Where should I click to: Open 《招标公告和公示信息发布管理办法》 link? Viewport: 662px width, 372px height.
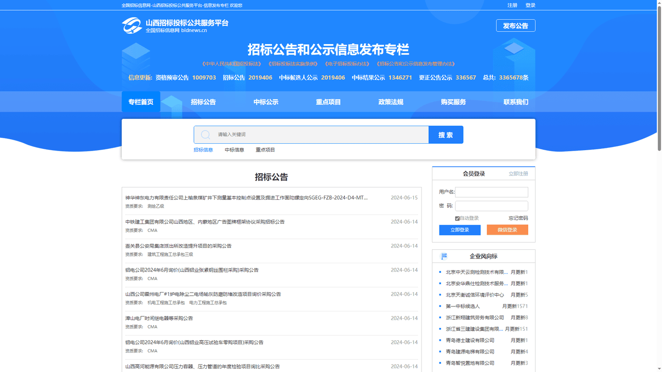pos(416,64)
